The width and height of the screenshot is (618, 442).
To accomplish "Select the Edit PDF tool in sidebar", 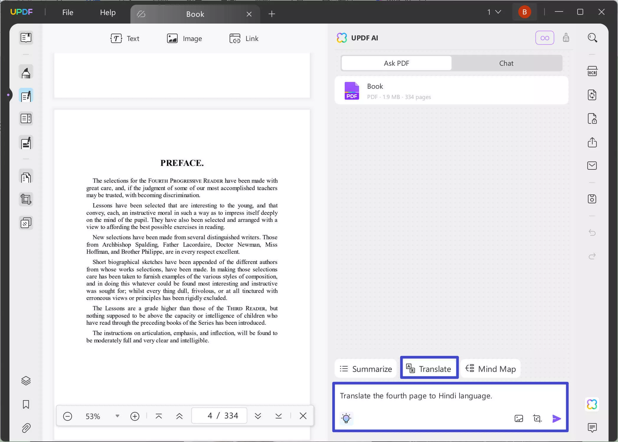I will click(26, 95).
